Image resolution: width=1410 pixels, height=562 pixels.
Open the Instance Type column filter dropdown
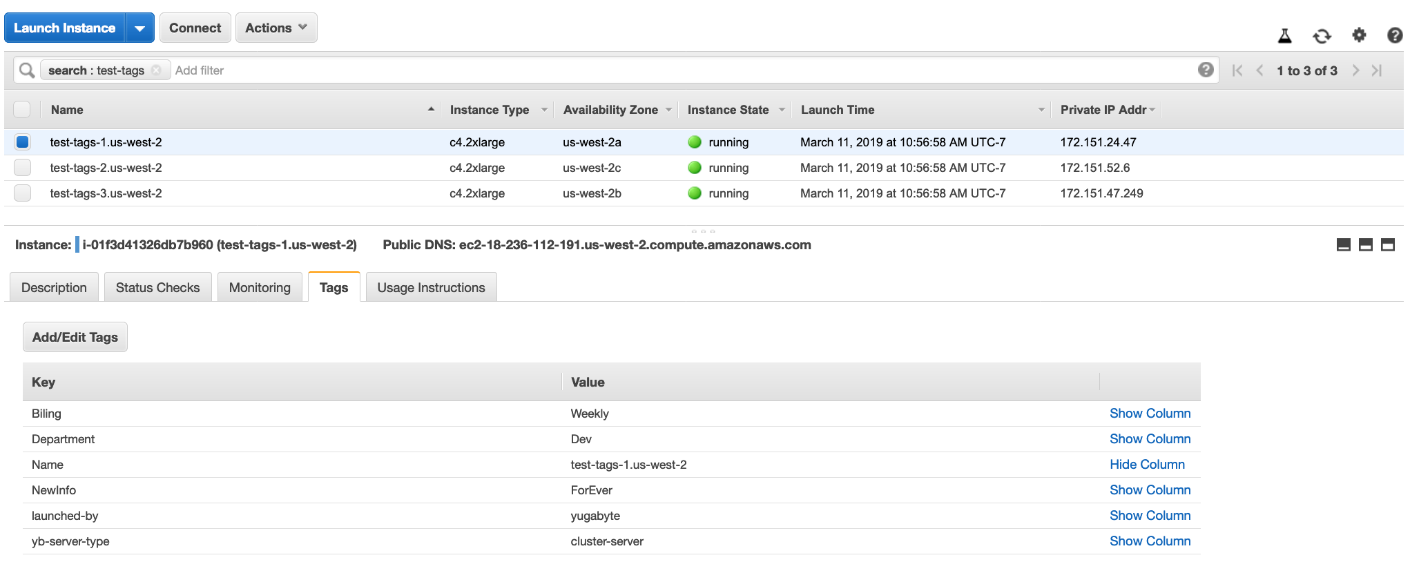click(x=544, y=110)
